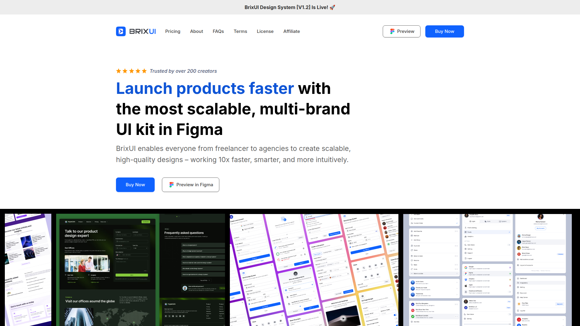Click the fifth rating star
Image resolution: width=580 pixels, height=326 pixels.
click(144, 71)
